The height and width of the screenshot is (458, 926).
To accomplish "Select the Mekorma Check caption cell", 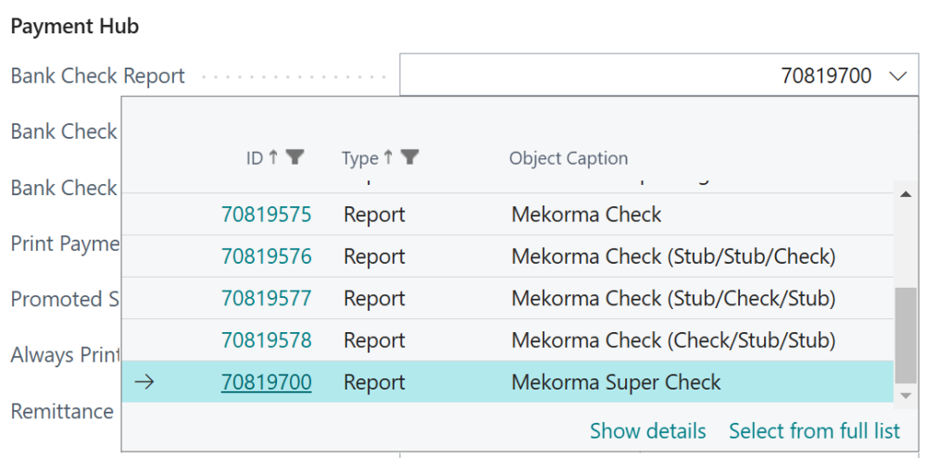I will (x=586, y=215).
